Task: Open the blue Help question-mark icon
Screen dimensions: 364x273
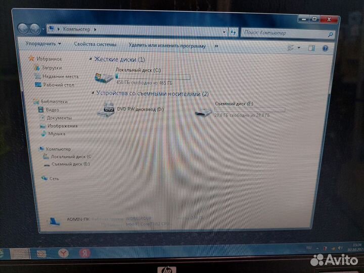Action: pyautogui.click(x=325, y=49)
